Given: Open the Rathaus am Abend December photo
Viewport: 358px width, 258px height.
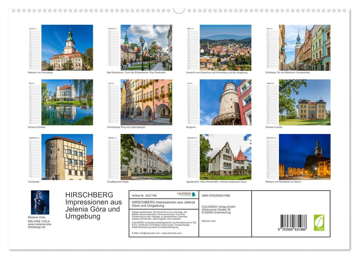Looking at the screenshot, I should 305,157.
